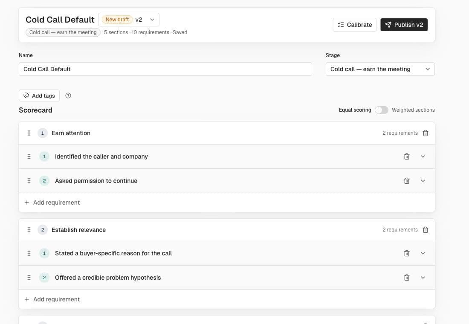Toggle Equal scoring to Weighted sections

381,110
